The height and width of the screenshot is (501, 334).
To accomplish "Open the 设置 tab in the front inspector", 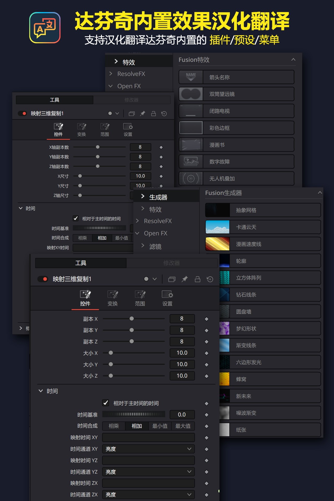I will pos(167,299).
